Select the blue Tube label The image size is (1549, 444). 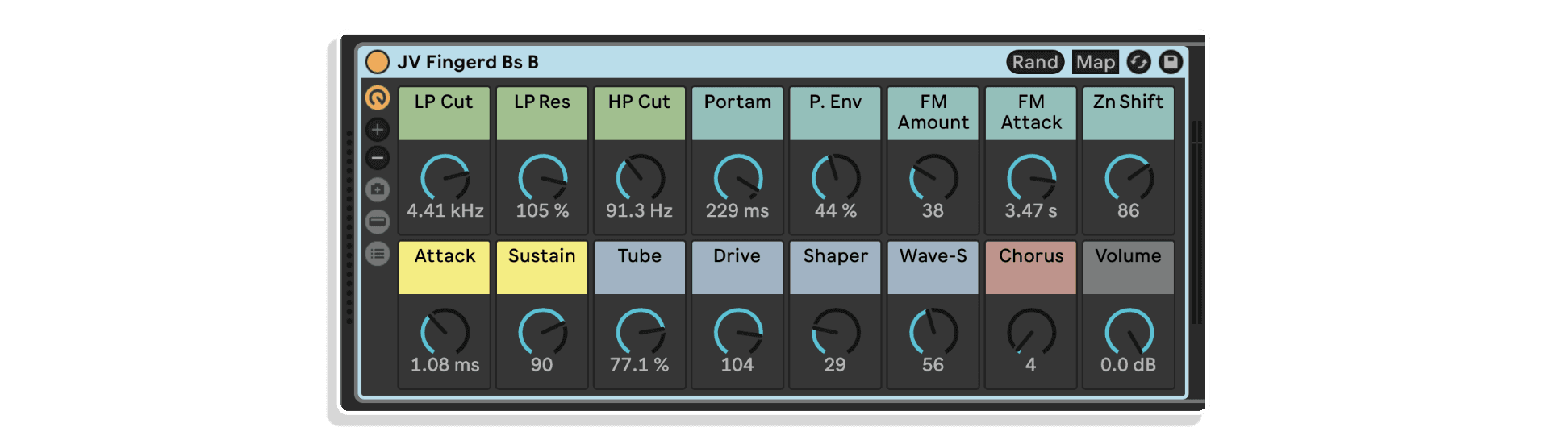click(640, 268)
